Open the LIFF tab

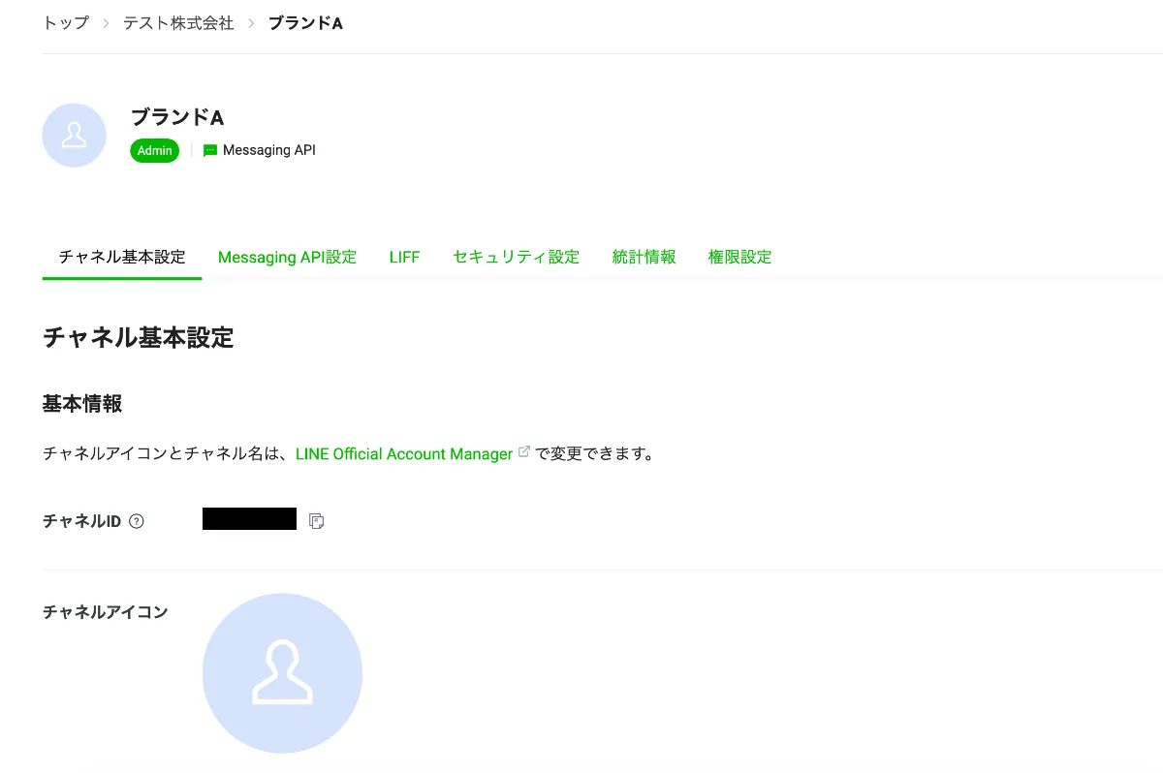[x=405, y=257]
